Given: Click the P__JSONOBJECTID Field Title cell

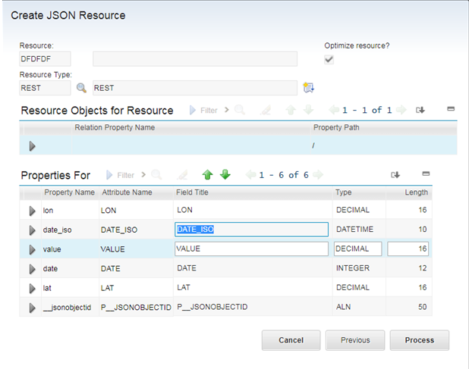Looking at the screenshot, I should 253,307.
